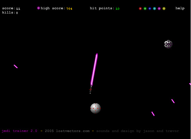Choose the blue lightsaber color
Viewport: 191px width, 139px height.
(150, 9)
